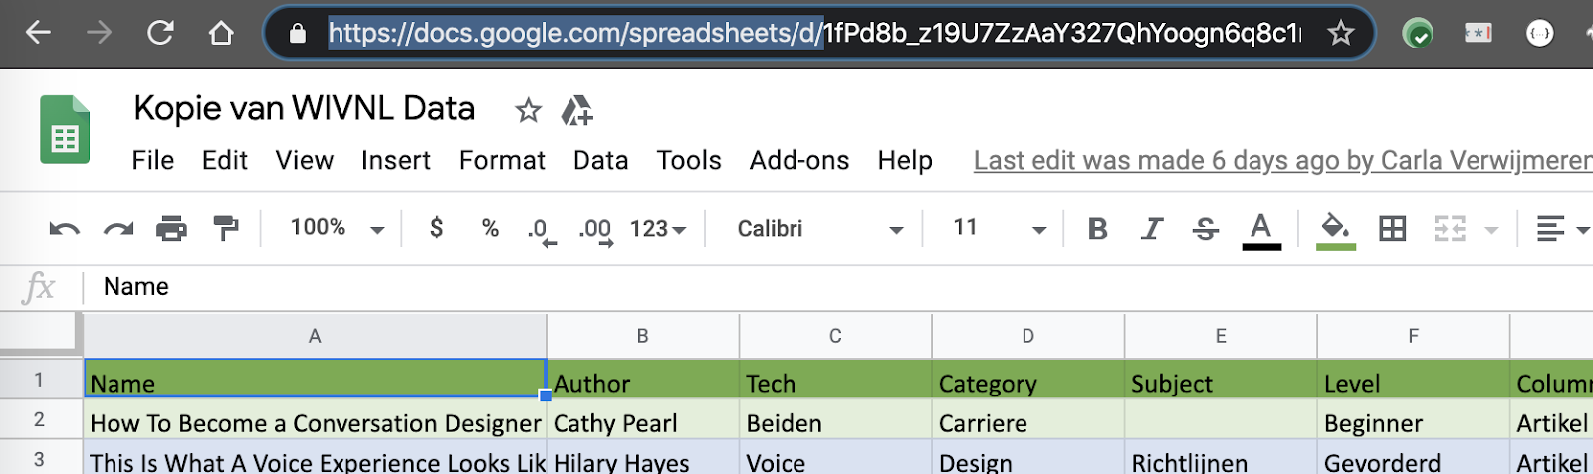Open the Calibri font dropdown

pyautogui.click(x=819, y=229)
